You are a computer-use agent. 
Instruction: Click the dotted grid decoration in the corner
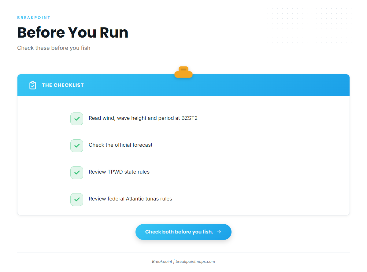[312, 26]
